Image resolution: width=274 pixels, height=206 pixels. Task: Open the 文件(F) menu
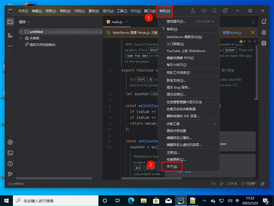point(23,11)
